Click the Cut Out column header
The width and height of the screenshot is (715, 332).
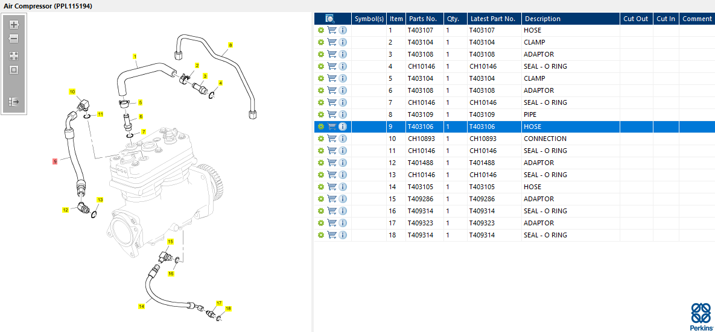[x=636, y=19]
